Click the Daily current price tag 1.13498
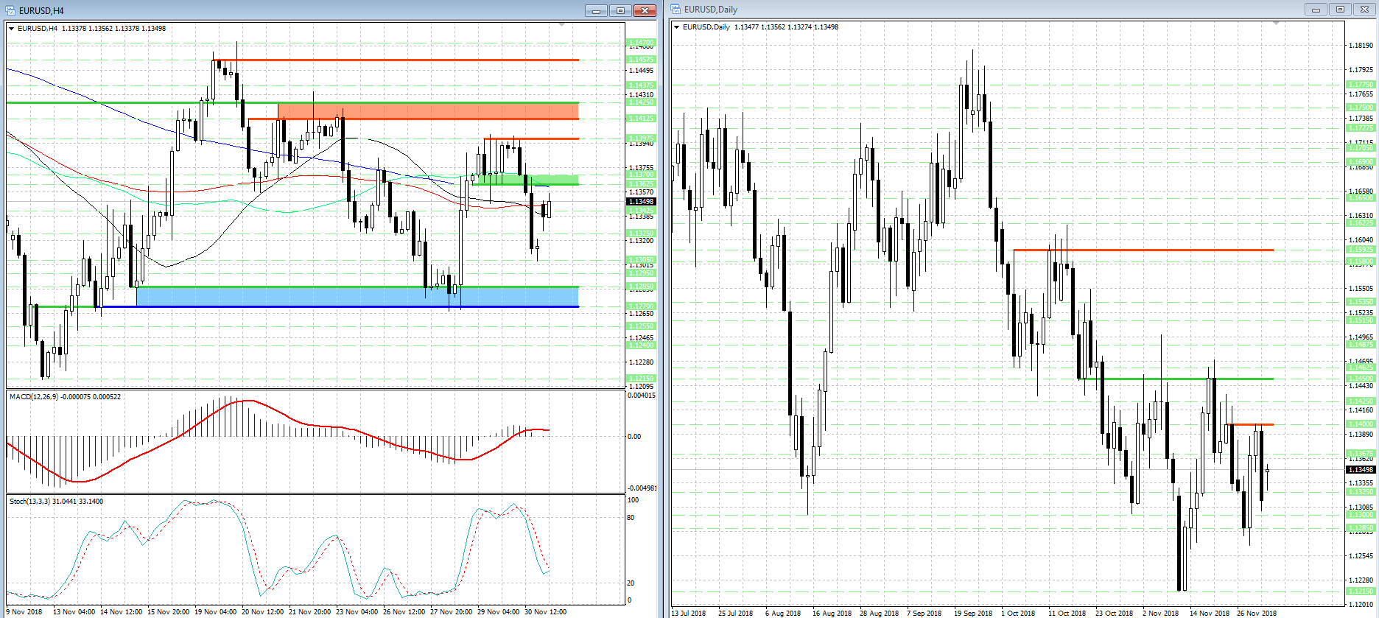The width and height of the screenshot is (1379, 618). point(1361,469)
